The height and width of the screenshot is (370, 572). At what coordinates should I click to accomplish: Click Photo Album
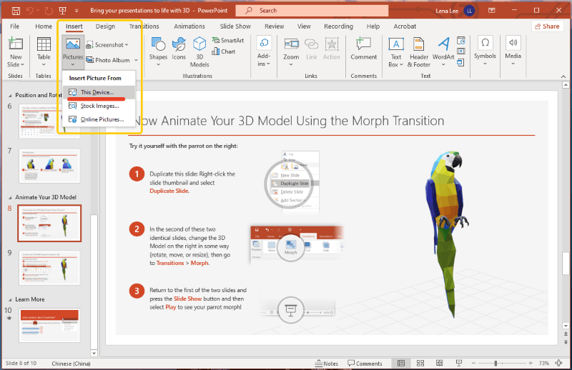[x=108, y=60]
